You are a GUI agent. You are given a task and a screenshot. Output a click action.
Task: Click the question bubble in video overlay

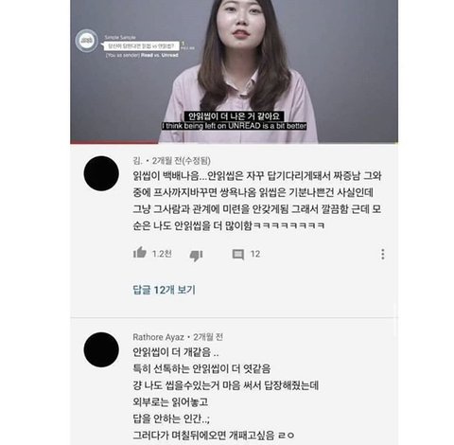pyautogui.click(x=141, y=46)
